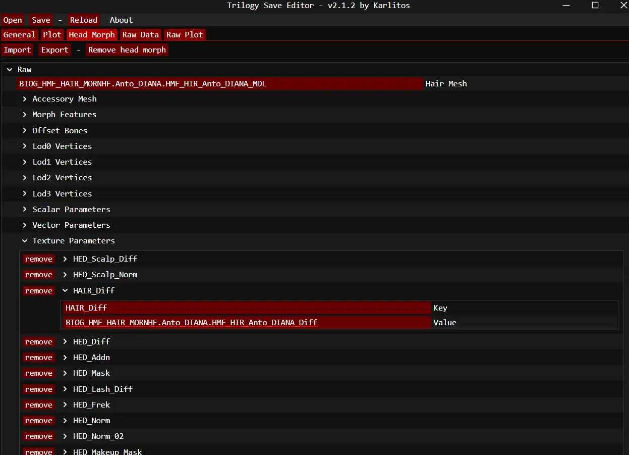Expand the HED_Scalp_Diff entry
This screenshot has width=629, height=455.
(65, 259)
